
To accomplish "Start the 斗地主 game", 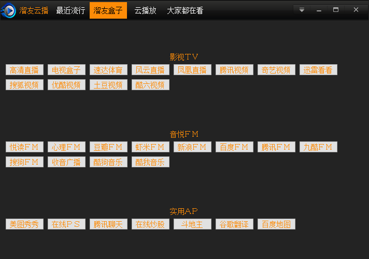I will pos(192,224).
